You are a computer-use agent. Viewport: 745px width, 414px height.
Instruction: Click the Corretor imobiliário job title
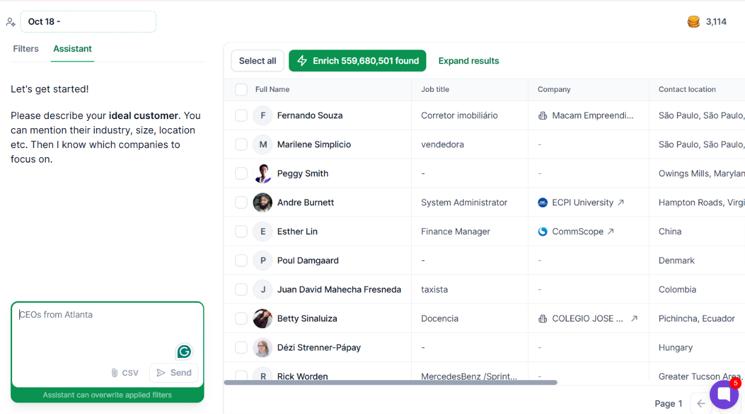[x=460, y=115]
